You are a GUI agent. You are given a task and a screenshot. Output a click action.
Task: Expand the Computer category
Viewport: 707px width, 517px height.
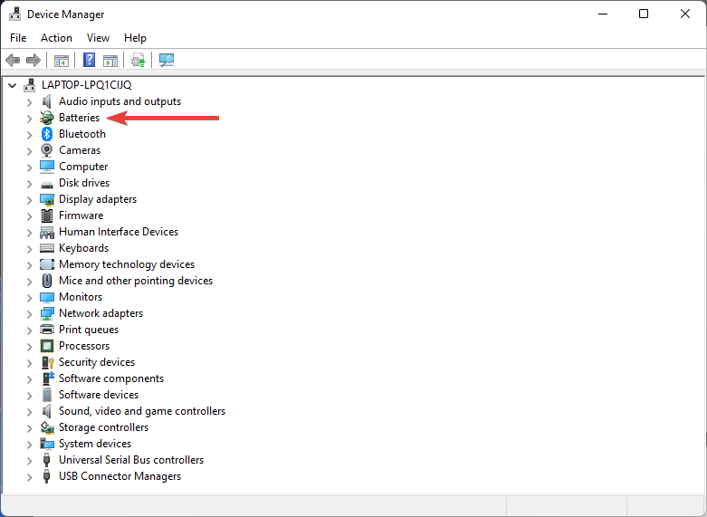(x=29, y=168)
